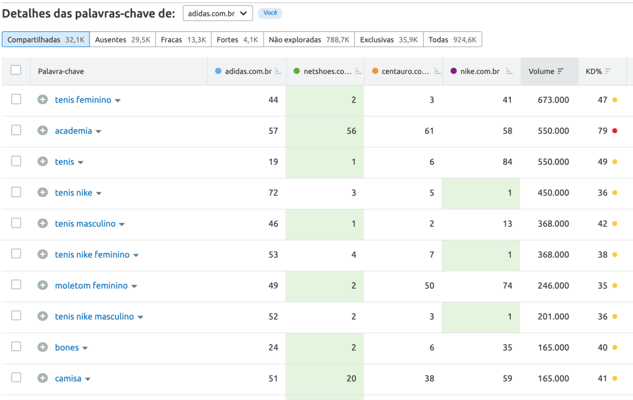Expand 'tenis feminino' keyword dropdown arrow
This screenshot has width=633, height=400.
tap(117, 100)
